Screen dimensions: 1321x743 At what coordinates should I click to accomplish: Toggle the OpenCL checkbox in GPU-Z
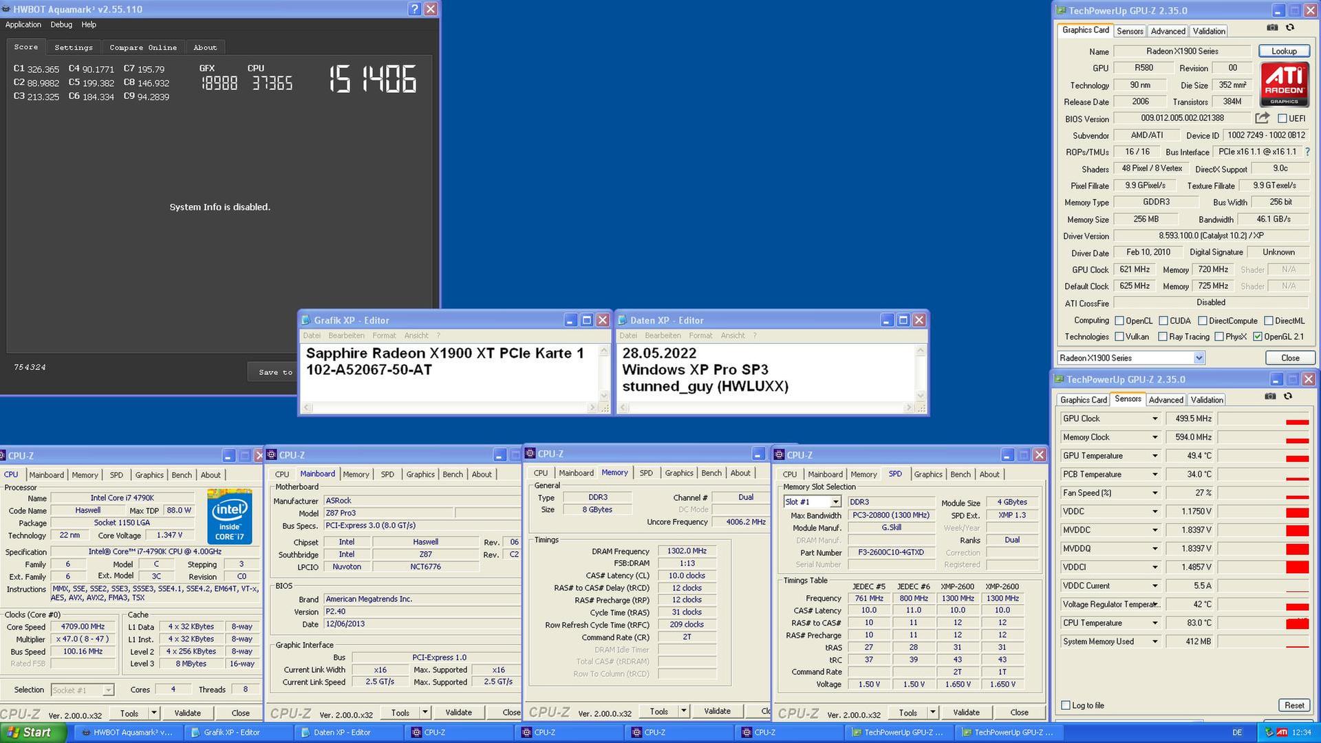pyautogui.click(x=1119, y=321)
